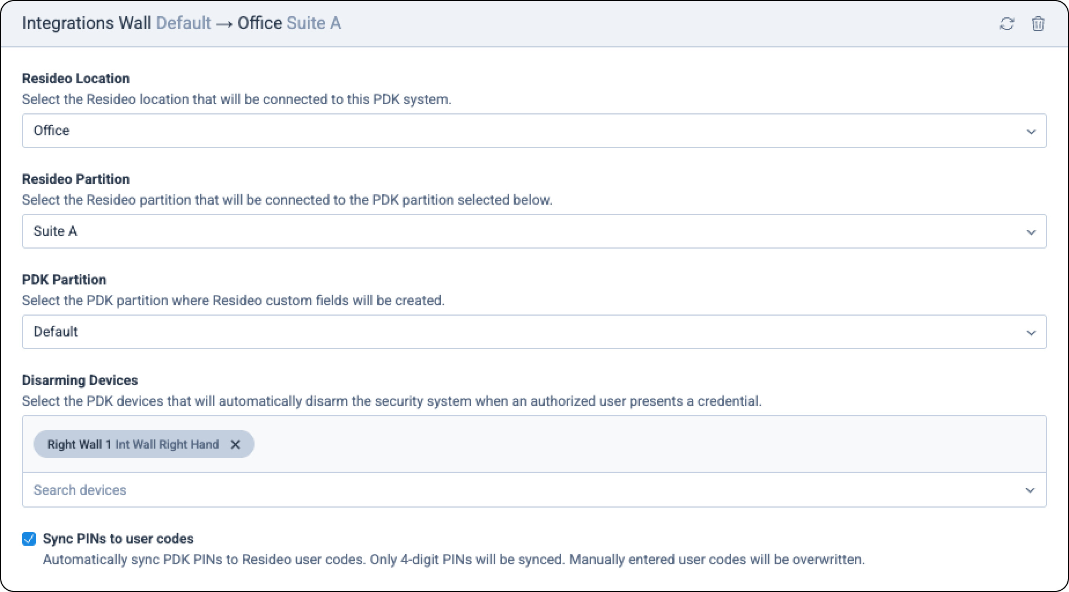Click the Integrations Wall heading
Screen dimensions: 1069x592
[x=86, y=23]
